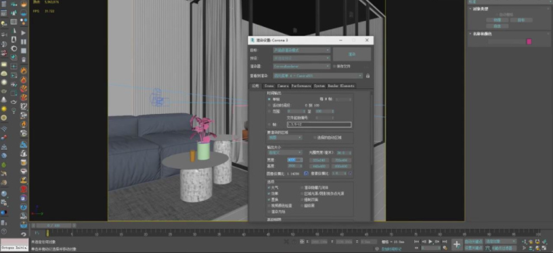Select the 活动时间段 radio option
This screenshot has height=253, width=553.
click(269, 105)
